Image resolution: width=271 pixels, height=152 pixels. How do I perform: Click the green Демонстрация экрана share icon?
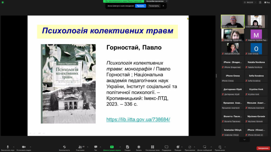112,147
